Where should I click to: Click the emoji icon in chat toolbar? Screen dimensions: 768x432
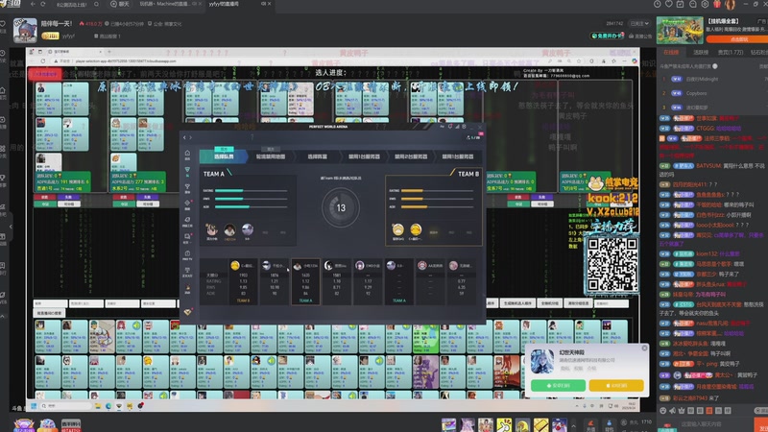[x=663, y=411]
